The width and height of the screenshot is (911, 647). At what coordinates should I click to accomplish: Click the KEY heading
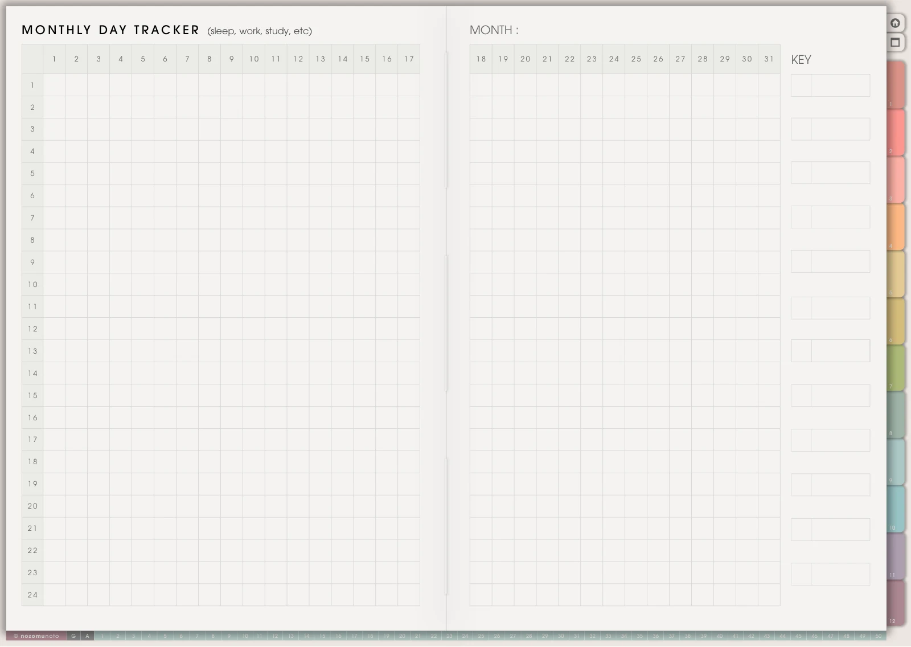click(801, 60)
